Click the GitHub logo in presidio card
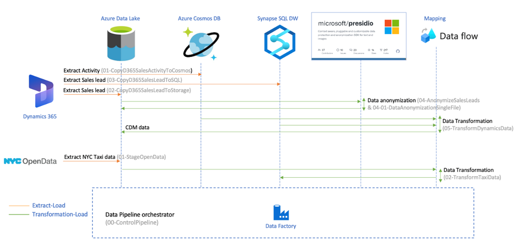Viewport: 517px width, 244px height. coord(397,51)
